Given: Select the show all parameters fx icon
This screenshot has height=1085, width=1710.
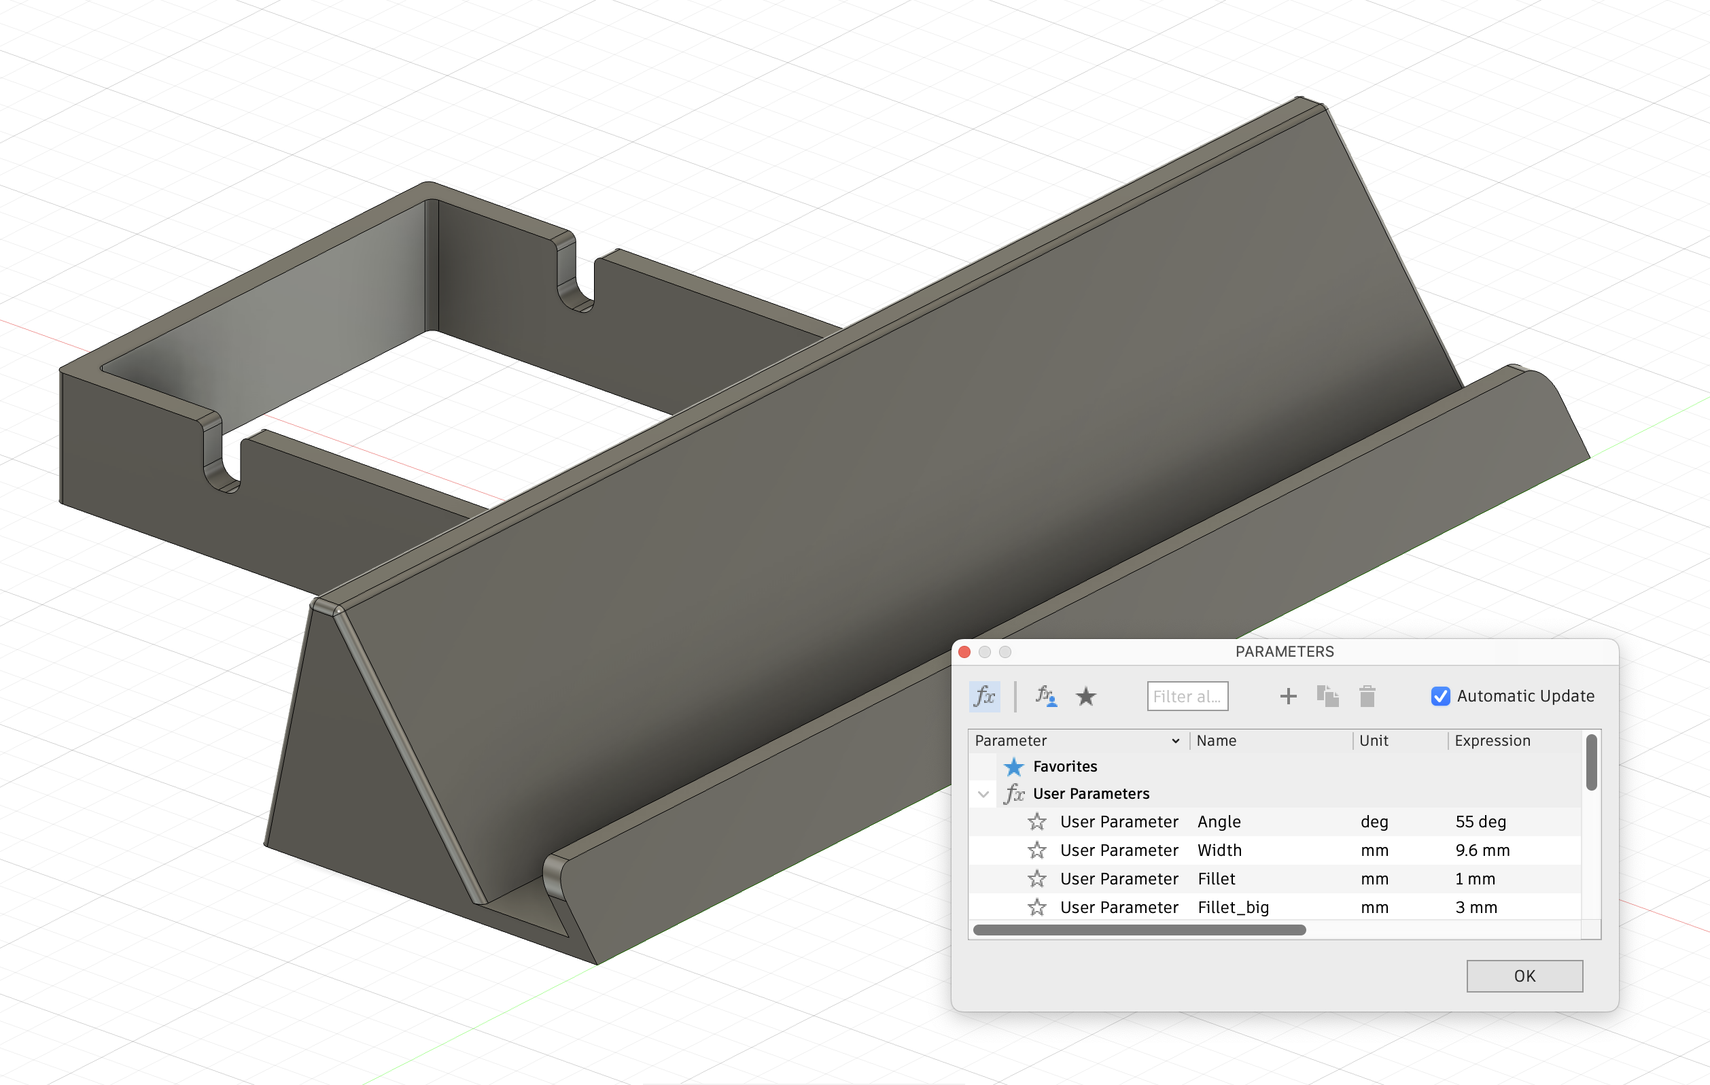Looking at the screenshot, I should coord(985,696).
